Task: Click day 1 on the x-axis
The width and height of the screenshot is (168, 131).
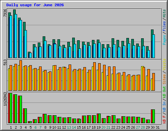Action: pyautogui.click(x=11, y=127)
